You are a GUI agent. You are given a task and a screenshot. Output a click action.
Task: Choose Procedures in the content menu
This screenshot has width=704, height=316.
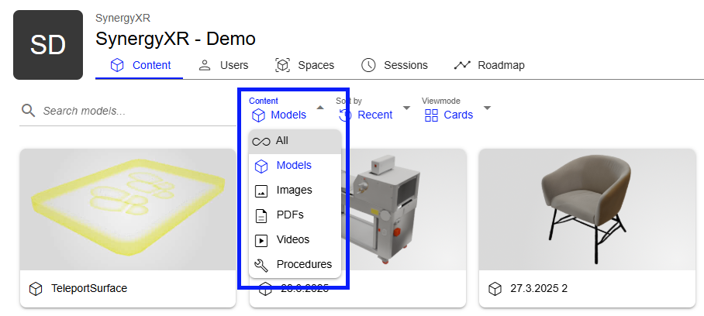click(x=295, y=265)
